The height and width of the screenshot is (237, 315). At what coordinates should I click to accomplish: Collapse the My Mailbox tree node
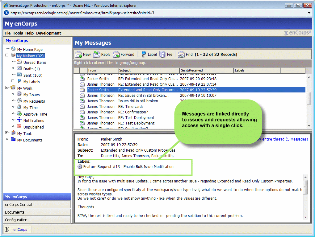(x=7, y=55)
